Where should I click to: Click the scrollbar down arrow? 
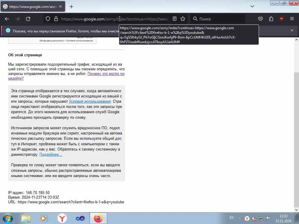point(296,210)
